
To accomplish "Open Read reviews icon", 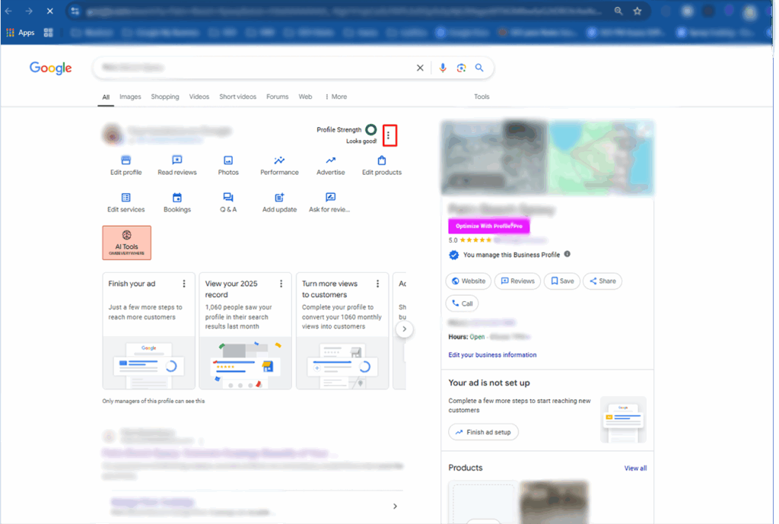I will (177, 160).
